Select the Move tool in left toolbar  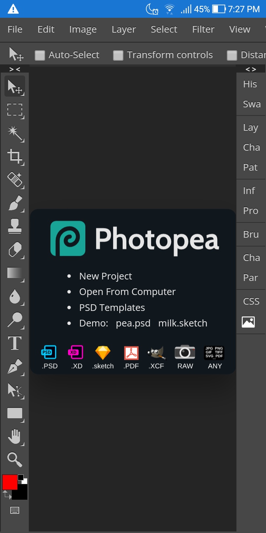point(15,86)
